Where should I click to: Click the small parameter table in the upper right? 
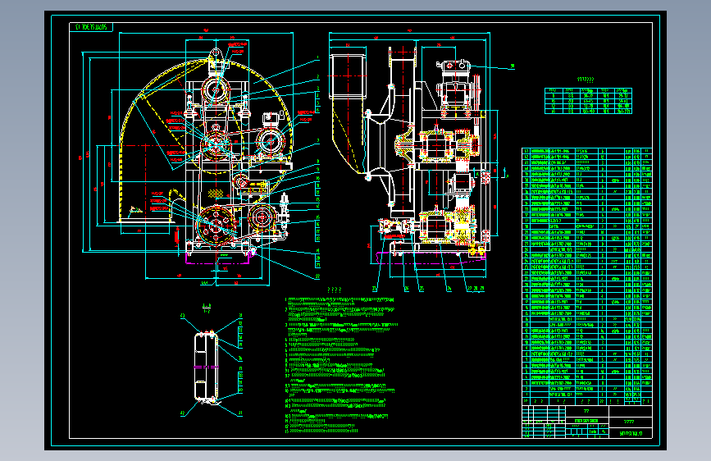point(588,101)
